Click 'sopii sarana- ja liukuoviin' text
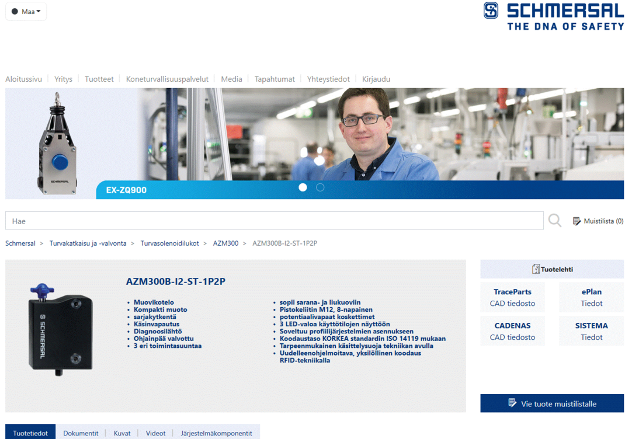 [x=320, y=302]
